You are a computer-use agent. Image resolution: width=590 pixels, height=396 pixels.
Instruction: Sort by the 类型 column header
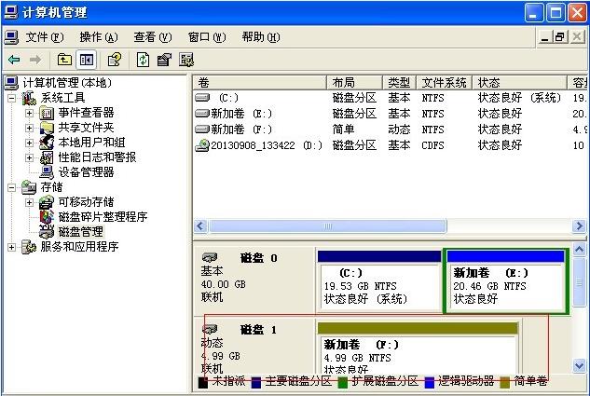click(399, 82)
